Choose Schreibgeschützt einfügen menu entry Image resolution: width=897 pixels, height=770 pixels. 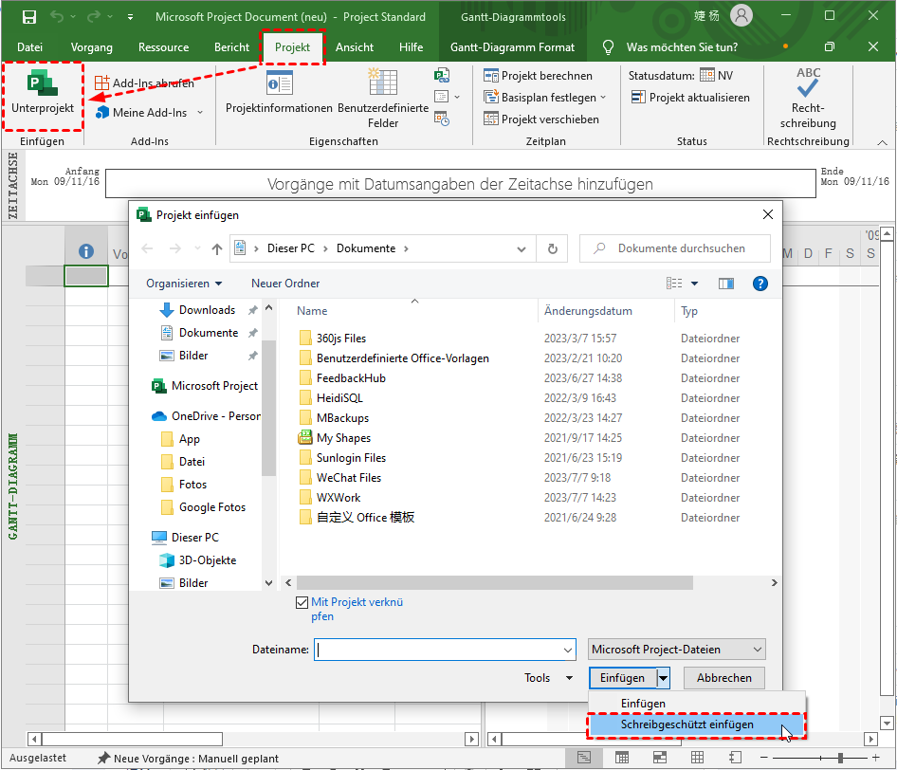[687, 724]
